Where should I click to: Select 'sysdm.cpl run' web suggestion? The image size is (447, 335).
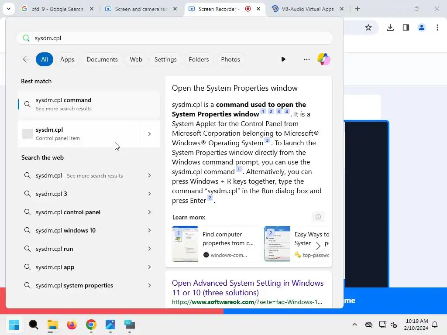[x=89, y=249]
